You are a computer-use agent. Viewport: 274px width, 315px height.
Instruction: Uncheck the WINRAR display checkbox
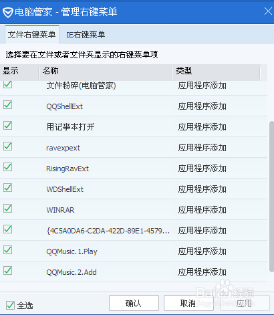8,209
